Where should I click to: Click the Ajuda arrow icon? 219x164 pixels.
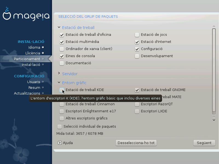coord(60,143)
